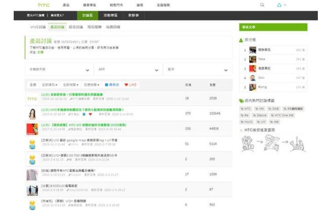Click the green 發表文章 post button
This screenshot has height=214, width=328.
tap(273, 27)
